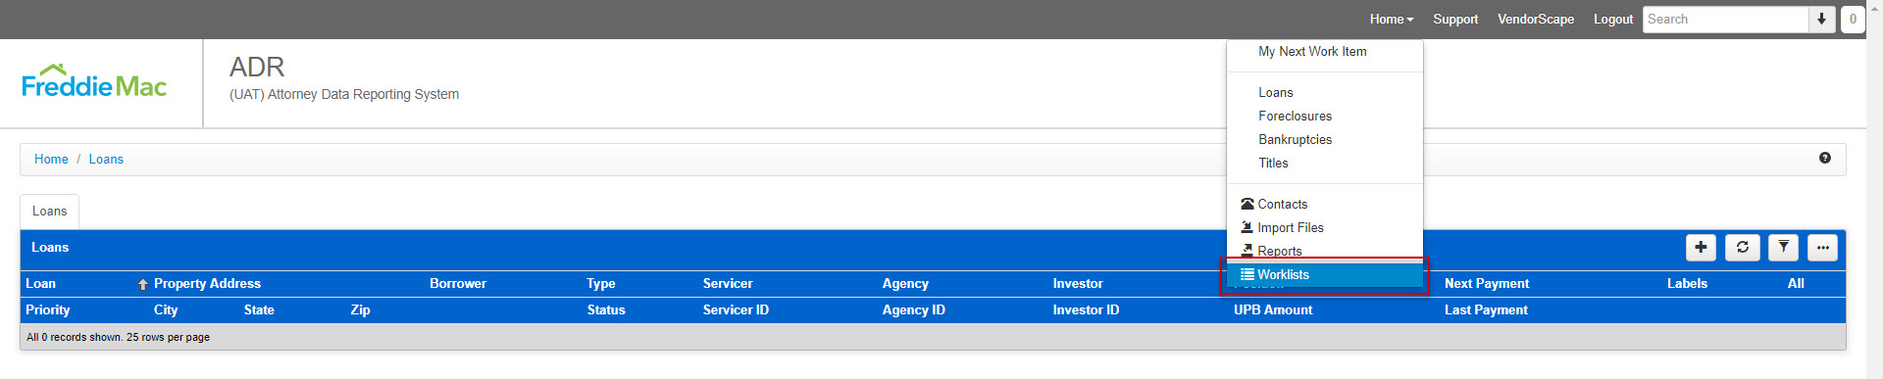Click the search download arrow button
The image size is (1883, 379).
(1821, 19)
